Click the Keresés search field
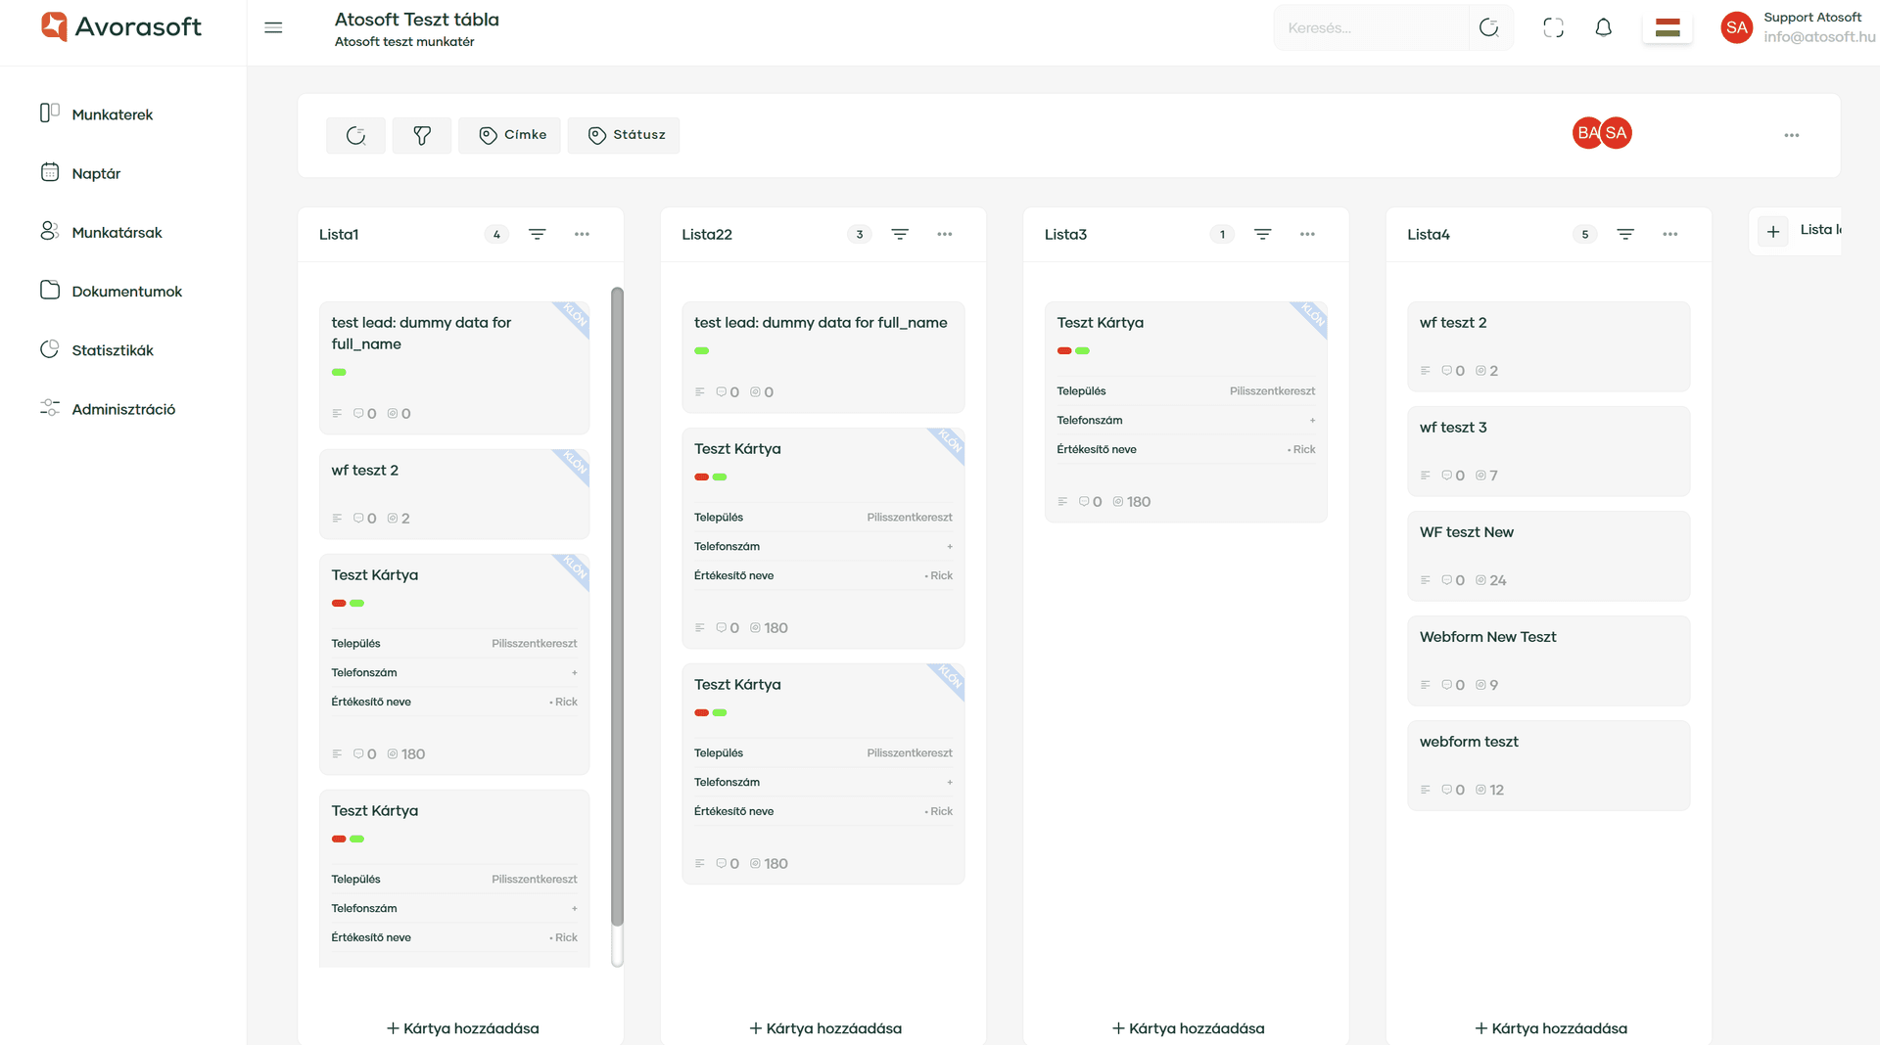Image resolution: width=1880 pixels, height=1045 pixels. 1371,27
